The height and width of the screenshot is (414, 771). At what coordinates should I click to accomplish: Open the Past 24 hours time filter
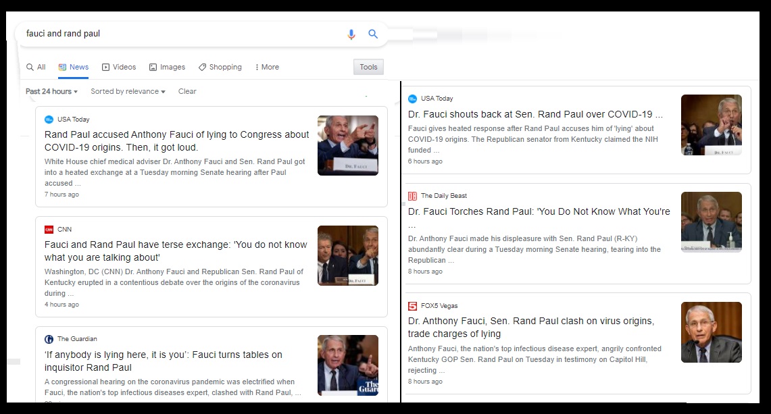pyautogui.click(x=51, y=91)
